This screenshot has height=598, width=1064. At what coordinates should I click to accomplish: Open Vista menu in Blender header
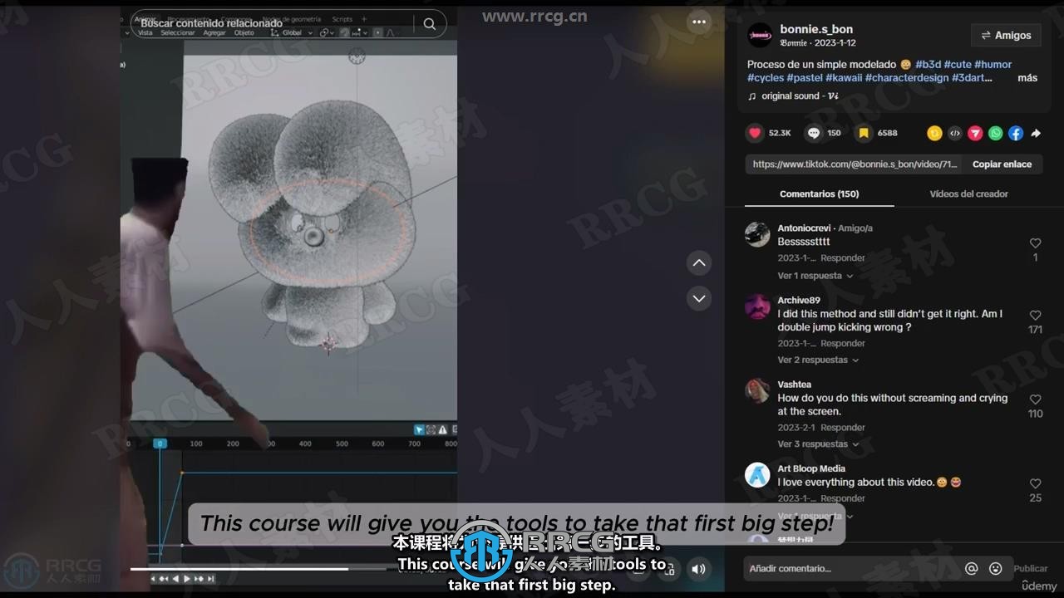point(145,33)
